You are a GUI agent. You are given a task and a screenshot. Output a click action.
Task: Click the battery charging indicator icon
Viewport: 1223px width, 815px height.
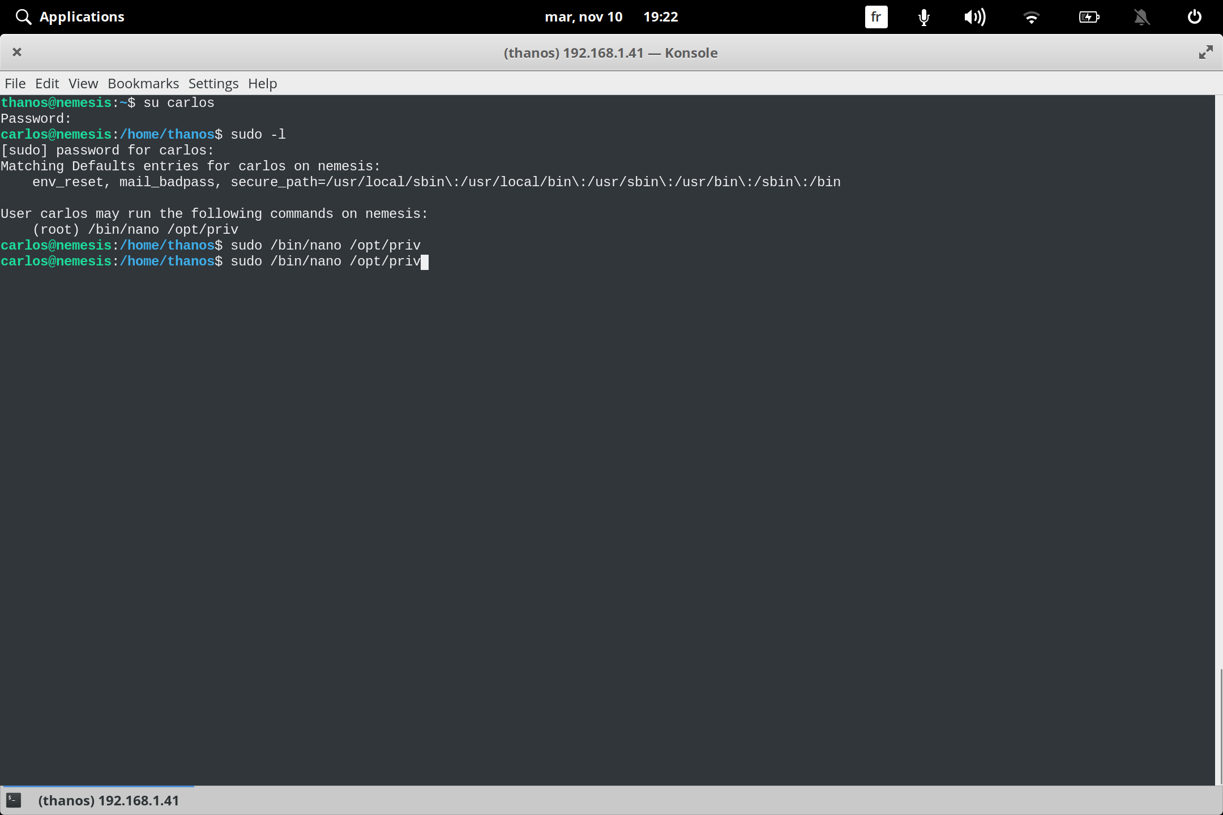coord(1089,17)
